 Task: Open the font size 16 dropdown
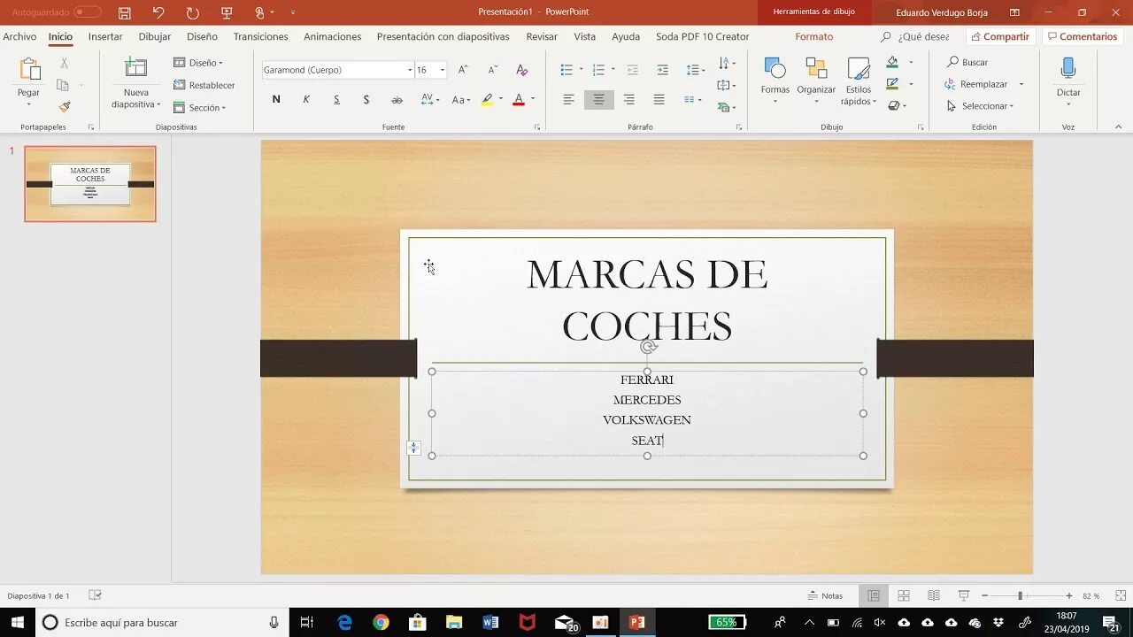point(442,70)
